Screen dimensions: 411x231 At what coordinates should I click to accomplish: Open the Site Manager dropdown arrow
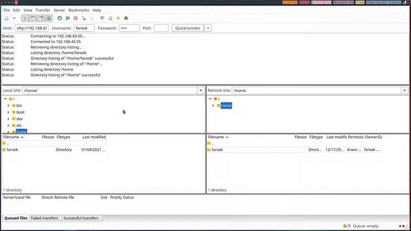[x=14, y=19]
